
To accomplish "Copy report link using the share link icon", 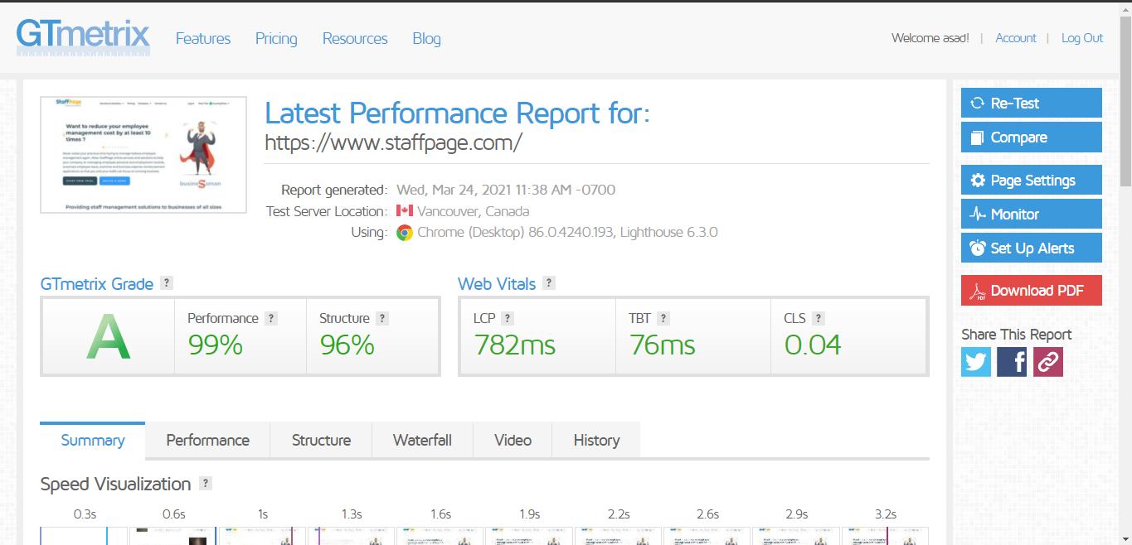I will (1047, 362).
